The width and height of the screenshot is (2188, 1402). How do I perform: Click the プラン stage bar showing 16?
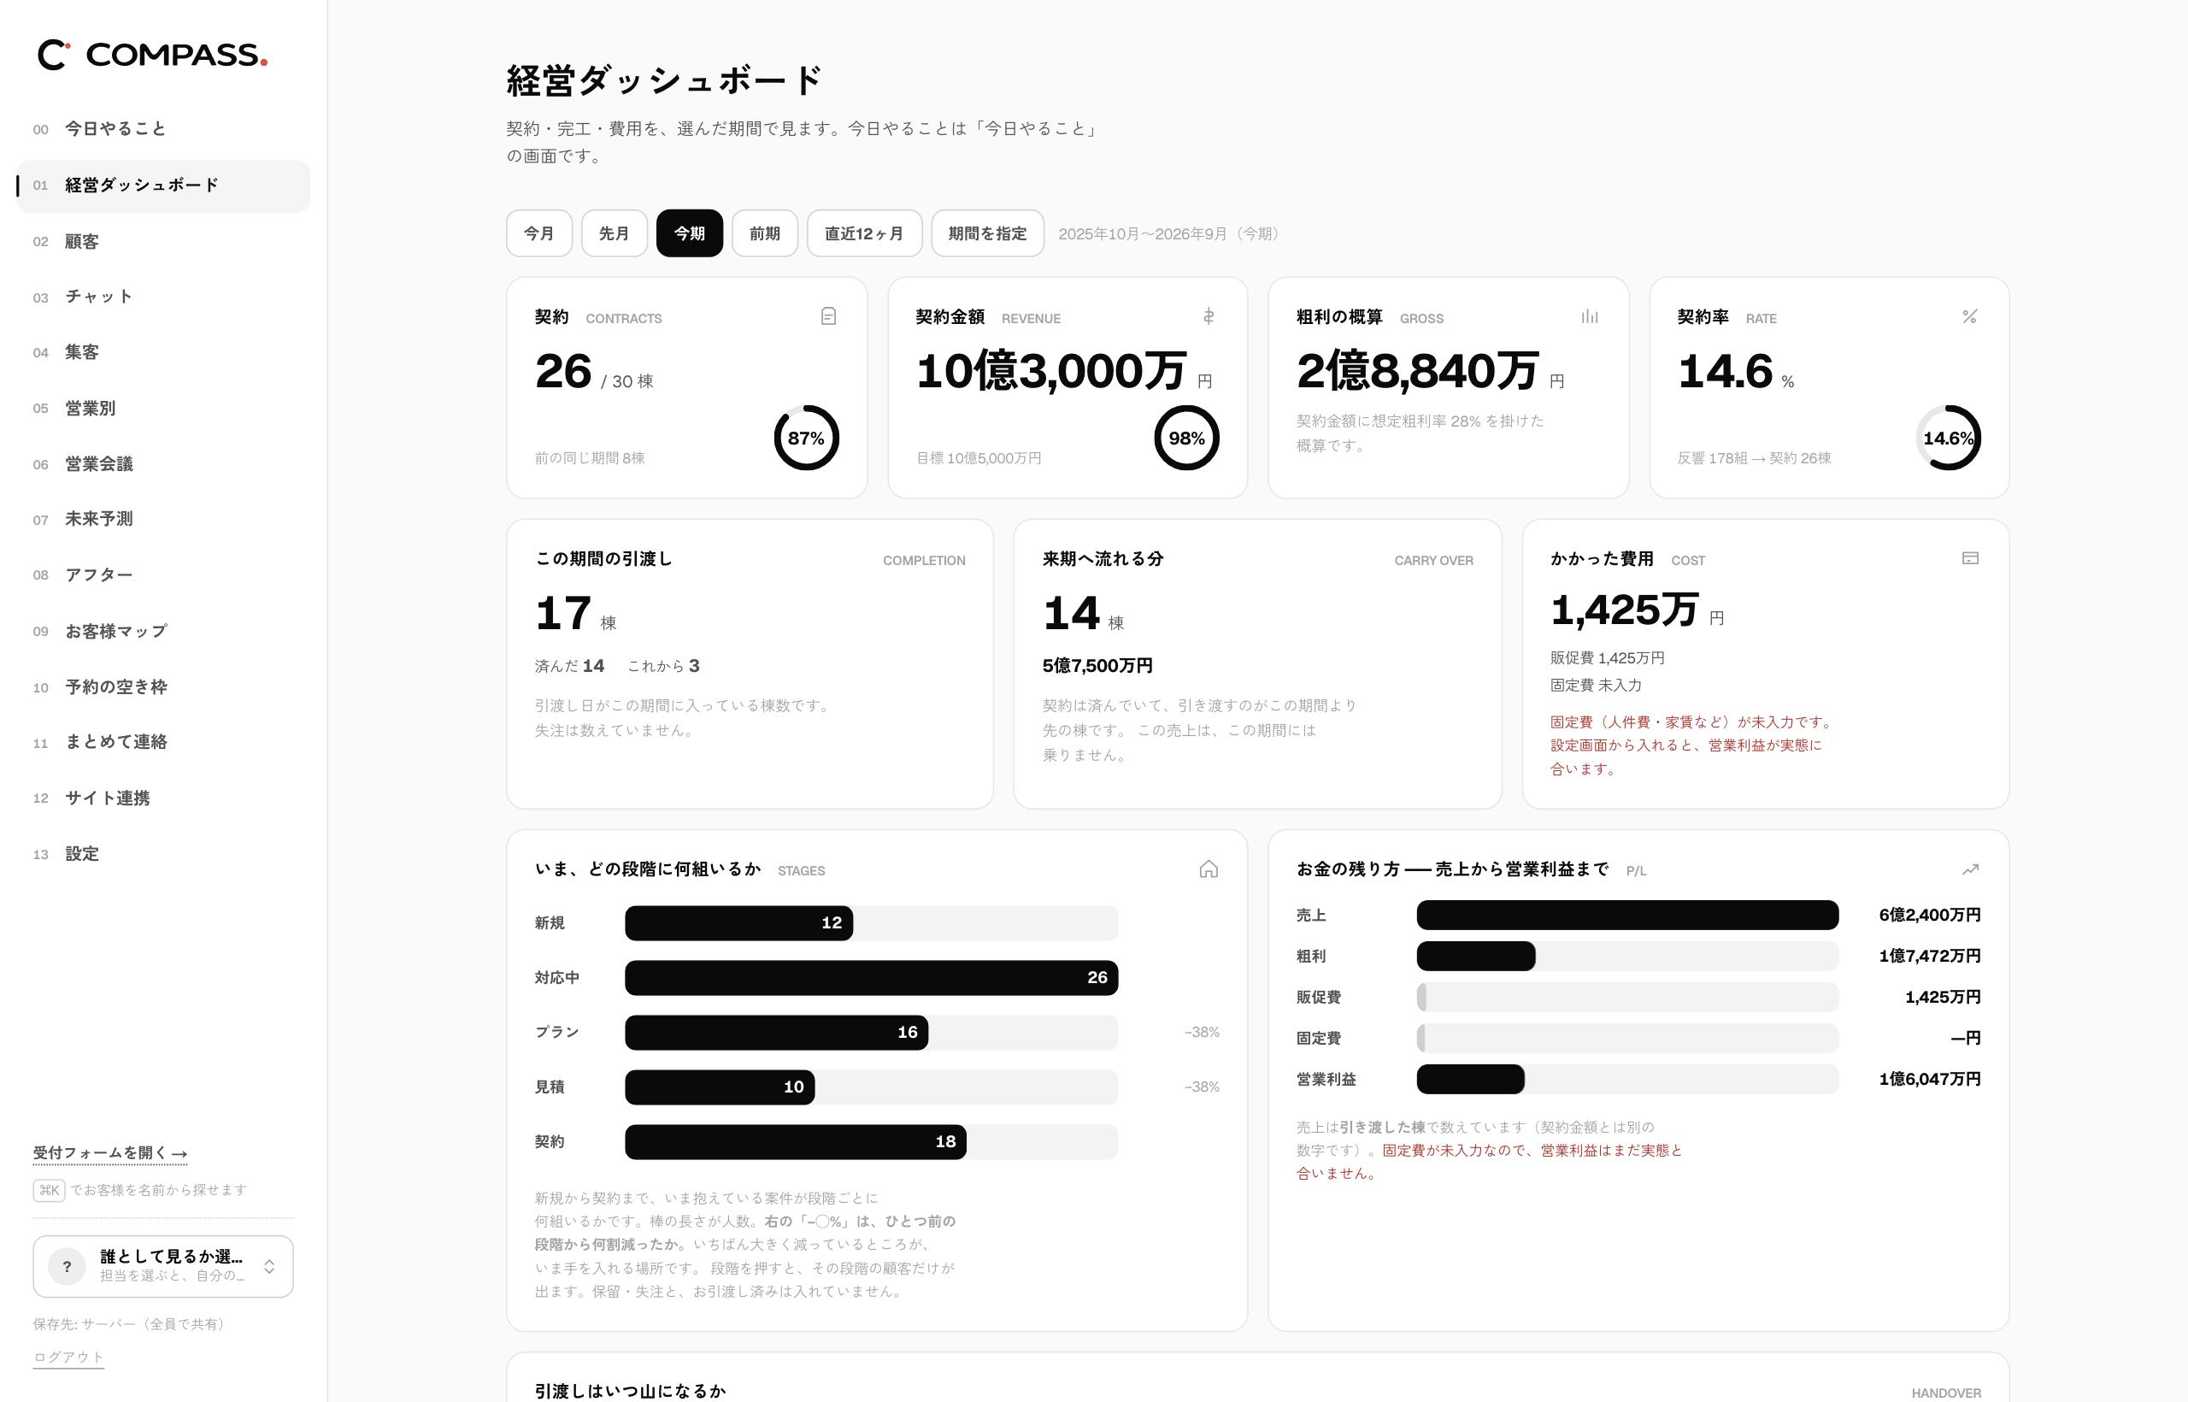tap(776, 1033)
